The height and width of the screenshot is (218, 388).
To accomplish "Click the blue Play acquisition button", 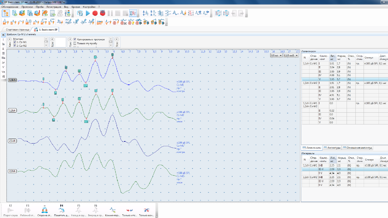I will tap(88, 13).
